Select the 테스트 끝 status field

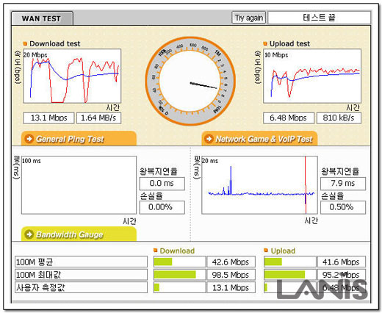point(320,18)
